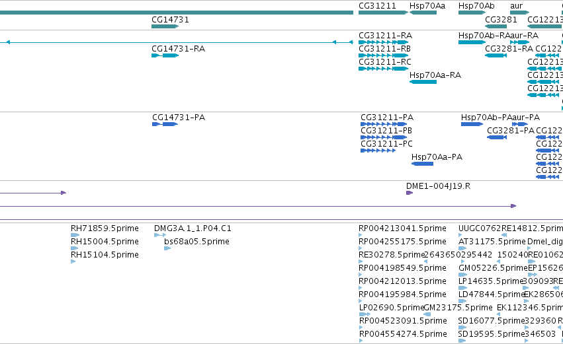Select the LP14635.5prime EST label

tap(491, 282)
